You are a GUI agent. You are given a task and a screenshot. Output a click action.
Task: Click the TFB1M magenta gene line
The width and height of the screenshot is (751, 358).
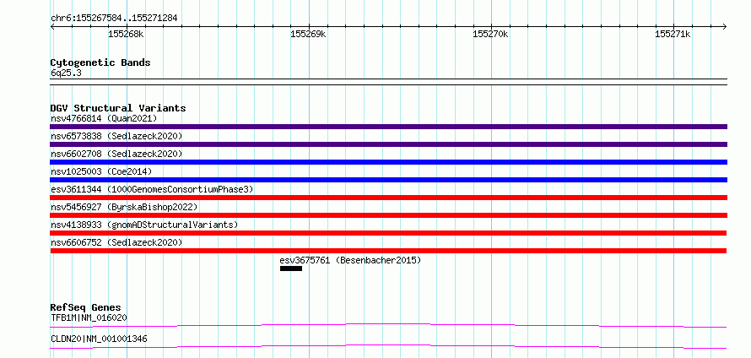click(388, 326)
